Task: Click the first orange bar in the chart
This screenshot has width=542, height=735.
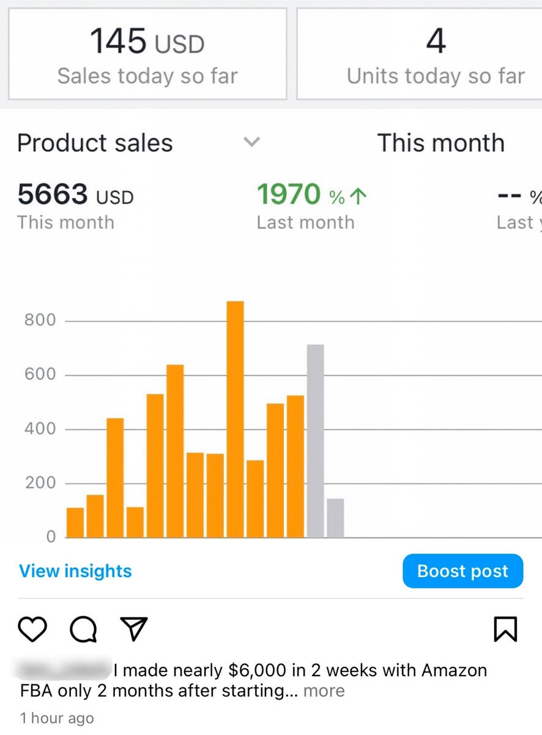Action: point(75,522)
